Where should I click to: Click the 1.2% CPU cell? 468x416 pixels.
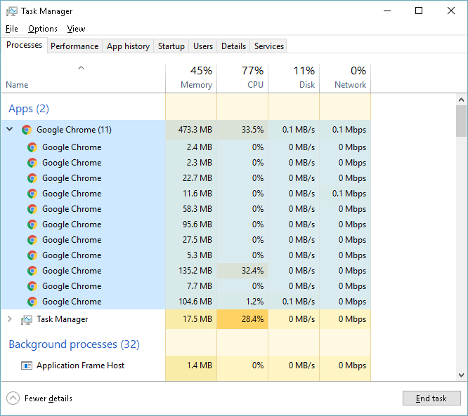[242, 302]
